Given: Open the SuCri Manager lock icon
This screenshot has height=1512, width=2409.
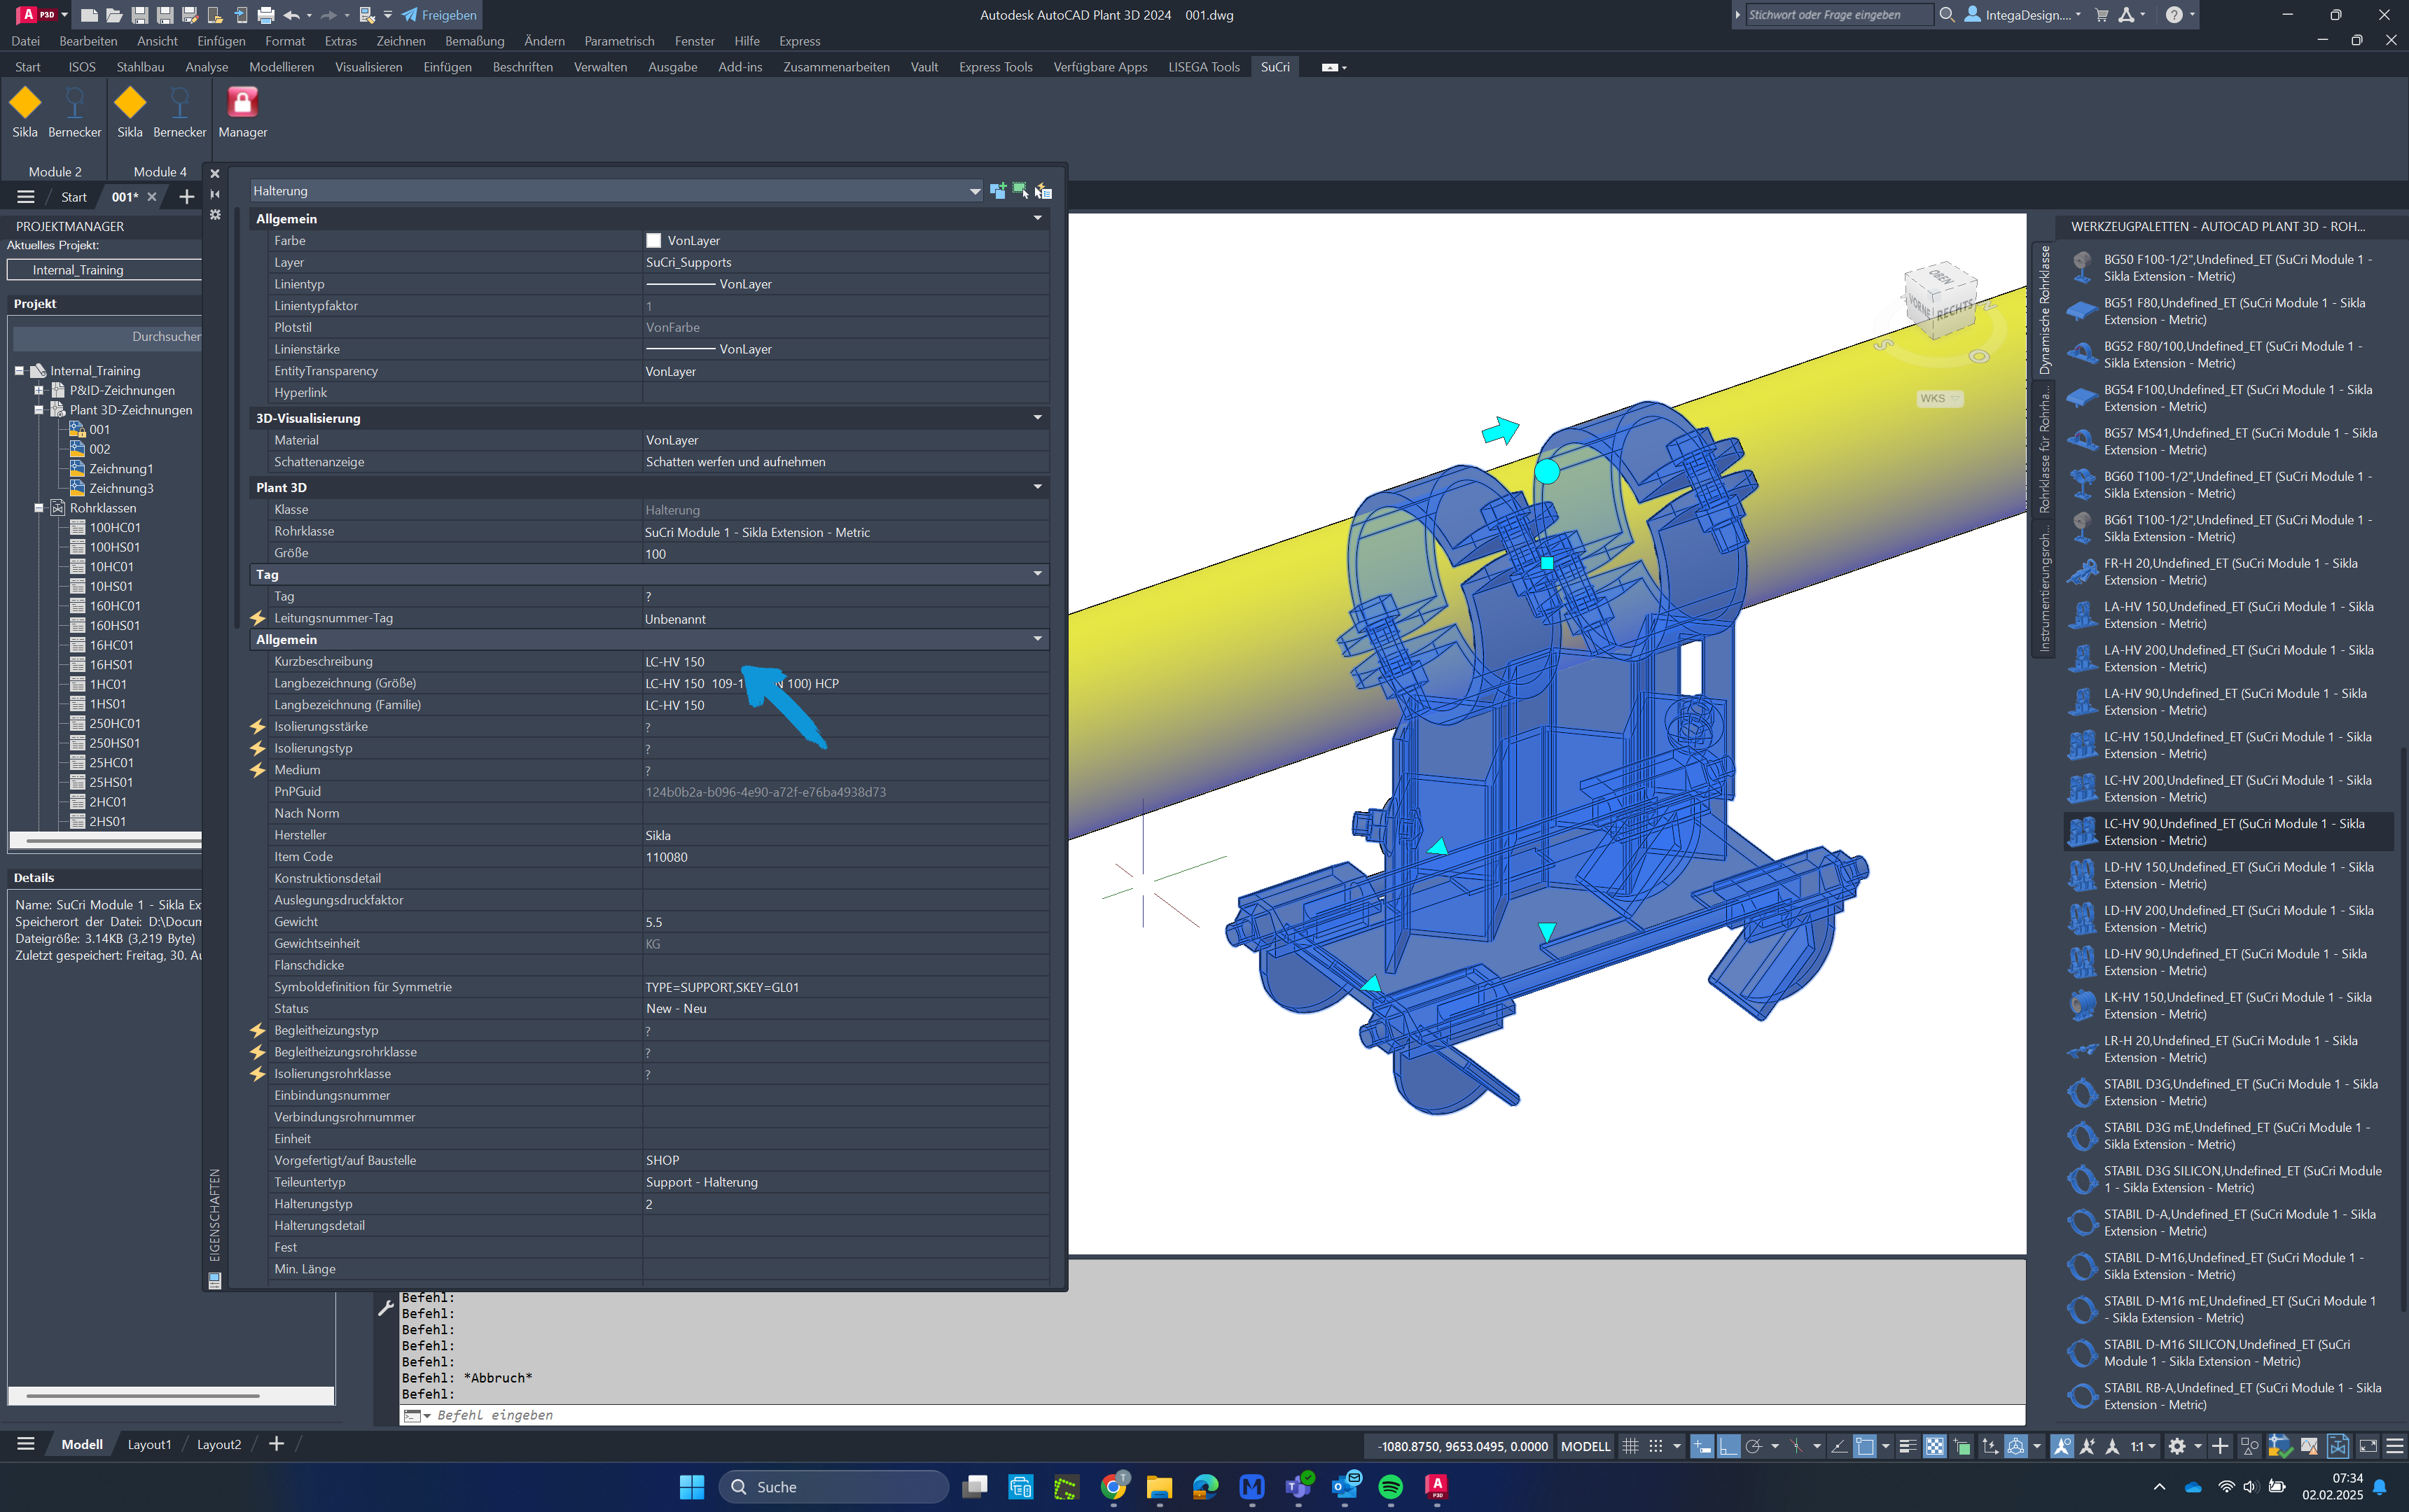Looking at the screenshot, I should (x=242, y=103).
